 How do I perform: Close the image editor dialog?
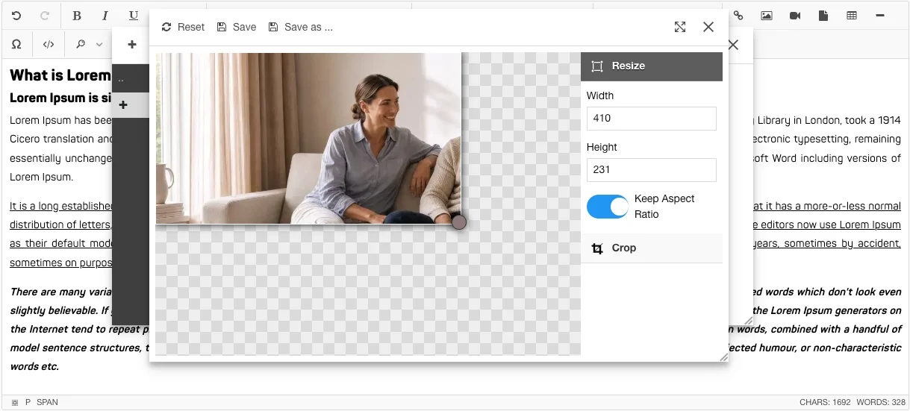coord(708,27)
